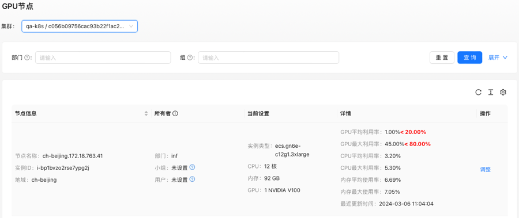519x218 pixels.
Task: Expand more filters with 展开
Action: tap(498, 58)
